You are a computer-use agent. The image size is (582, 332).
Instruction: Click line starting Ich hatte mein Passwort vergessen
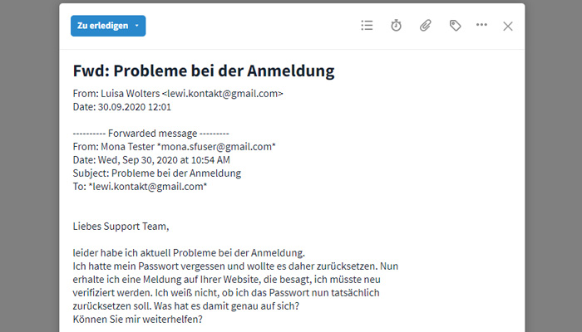235,266
